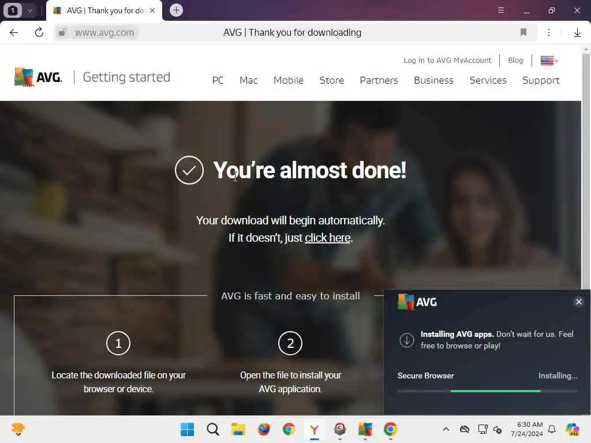Screen dimensions: 591x443
Task: Open the Business menu item
Action: tap(433, 80)
